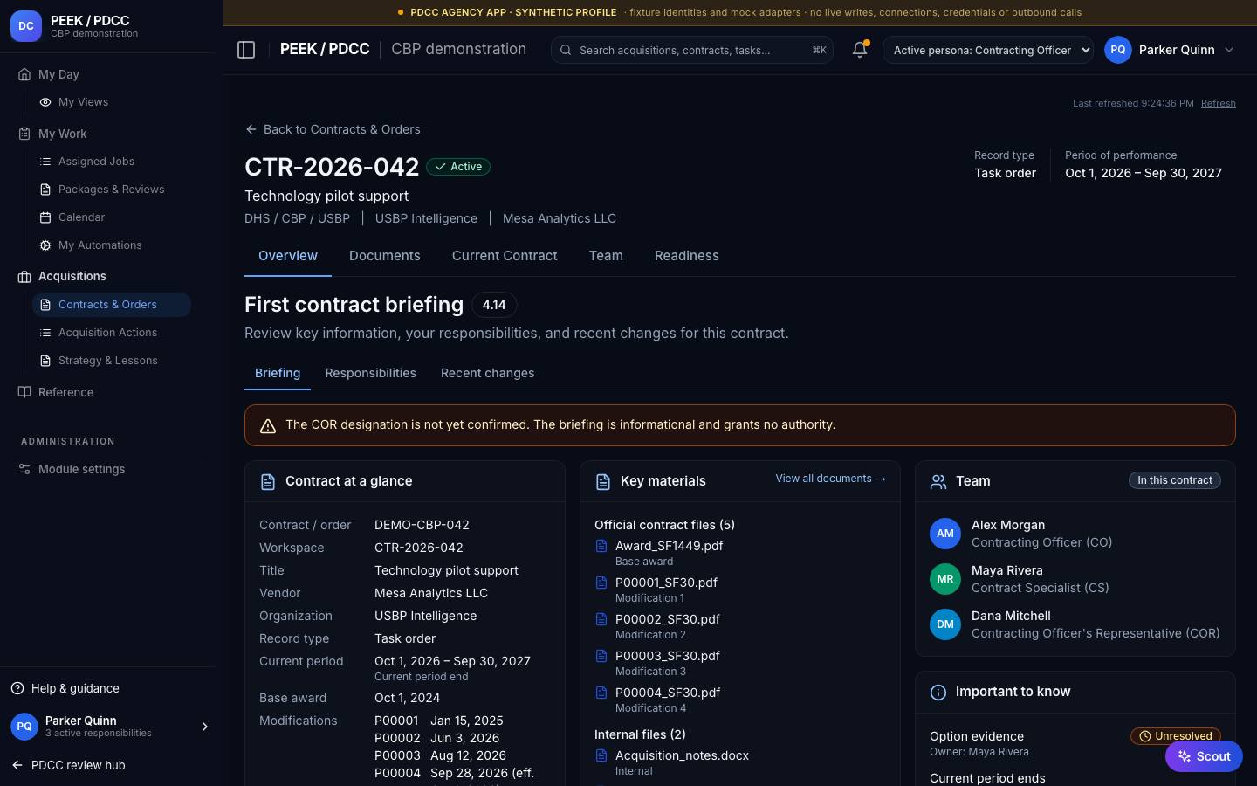Image resolution: width=1257 pixels, height=786 pixels.
Task: Open the Team tab
Action: (606, 256)
